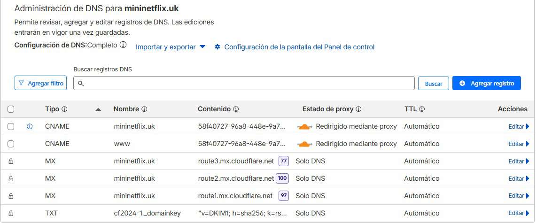Click the info icon beside Contenido header
The width and height of the screenshot is (536, 223).
[x=236, y=109]
